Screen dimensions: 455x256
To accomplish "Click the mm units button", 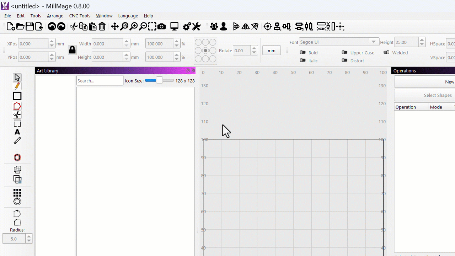I will (272, 50).
